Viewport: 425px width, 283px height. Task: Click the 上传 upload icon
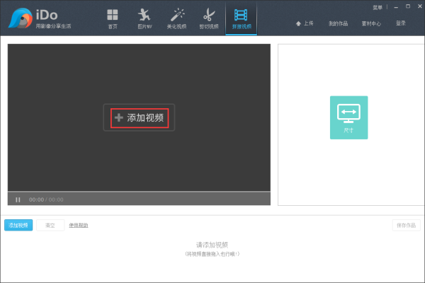click(305, 23)
